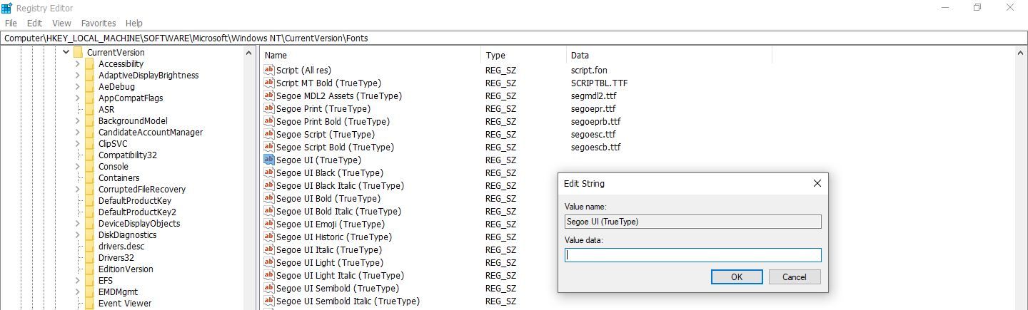Click the values pane scroll up arrow
The height and width of the screenshot is (310, 1028).
(x=1021, y=53)
